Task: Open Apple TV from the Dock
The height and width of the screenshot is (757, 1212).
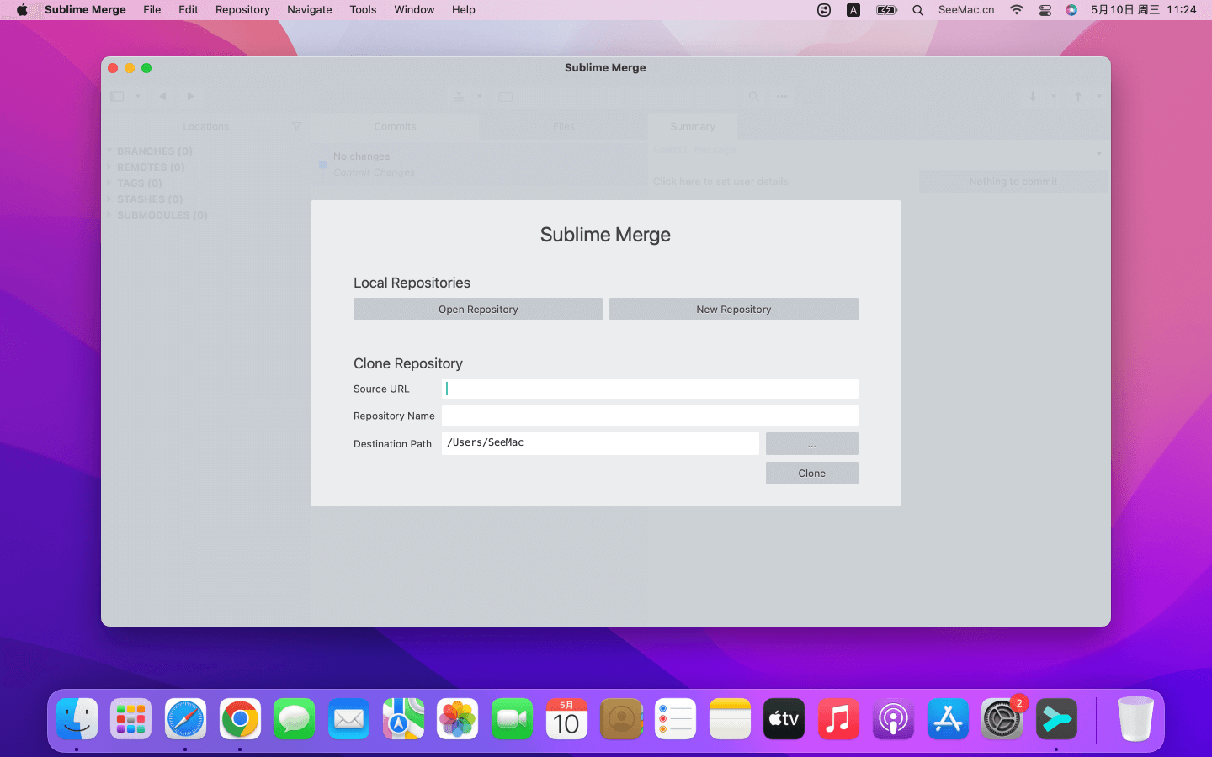Action: [784, 719]
